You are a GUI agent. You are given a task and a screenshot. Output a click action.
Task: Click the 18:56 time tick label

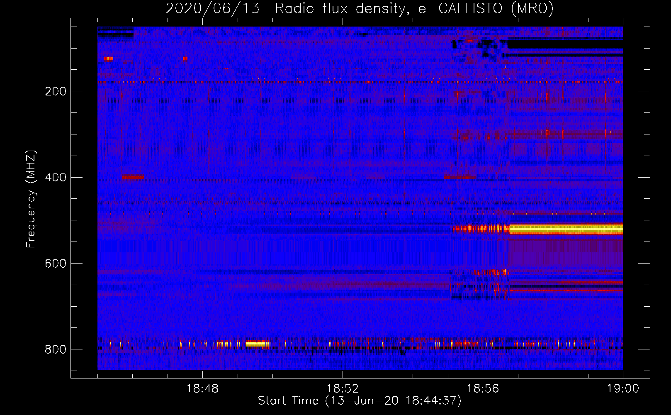[483, 389]
